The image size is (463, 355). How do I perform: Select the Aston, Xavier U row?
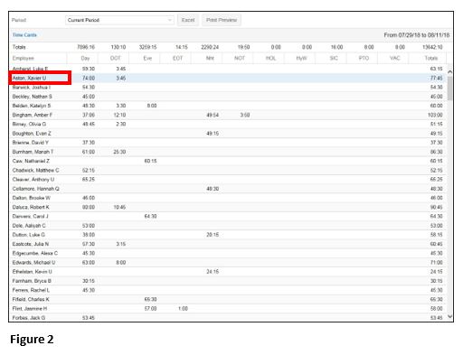228,78
